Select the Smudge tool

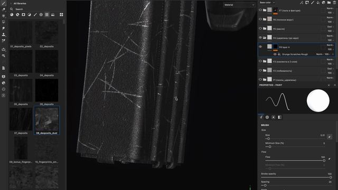click(x=4, y=28)
